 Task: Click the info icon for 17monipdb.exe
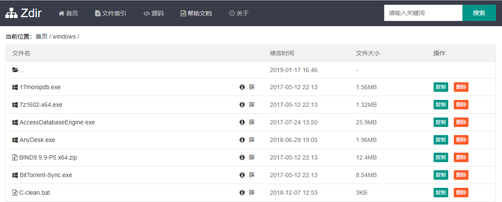point(242,87)
